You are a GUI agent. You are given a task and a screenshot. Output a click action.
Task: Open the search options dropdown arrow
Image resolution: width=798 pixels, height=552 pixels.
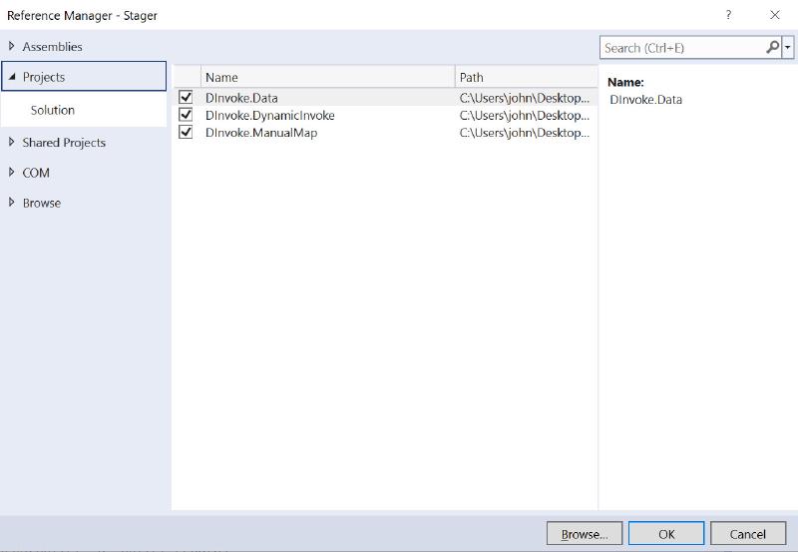pyautogui.click(x=788, y=47)
